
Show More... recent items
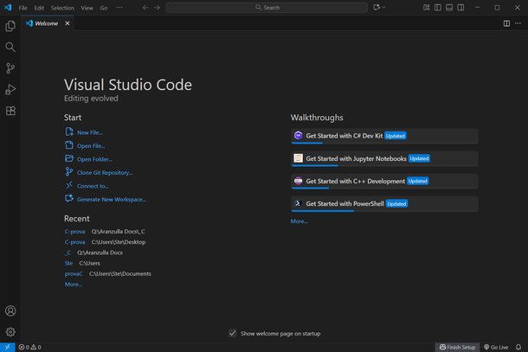coord(74,285)
